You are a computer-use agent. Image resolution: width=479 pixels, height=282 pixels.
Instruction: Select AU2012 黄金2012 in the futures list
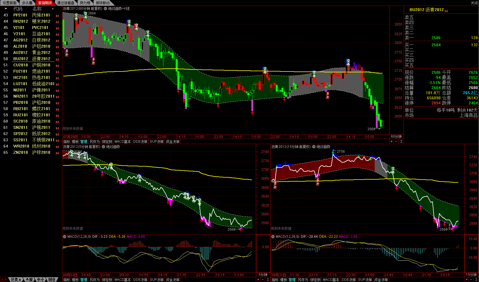[x=32, y=52]
